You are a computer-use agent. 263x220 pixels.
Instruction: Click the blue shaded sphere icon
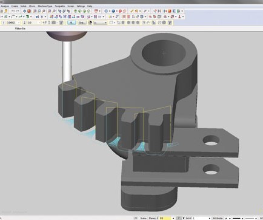point(113,11)
